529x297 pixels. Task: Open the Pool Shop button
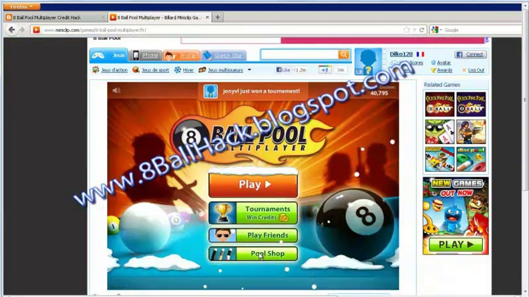click(267, 254)
